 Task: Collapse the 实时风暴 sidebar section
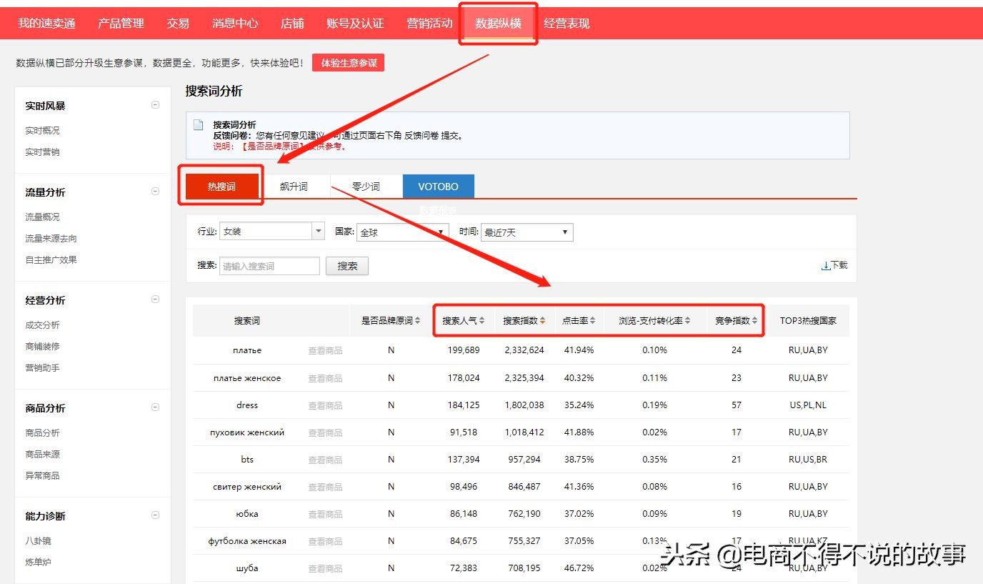[155, 104]
